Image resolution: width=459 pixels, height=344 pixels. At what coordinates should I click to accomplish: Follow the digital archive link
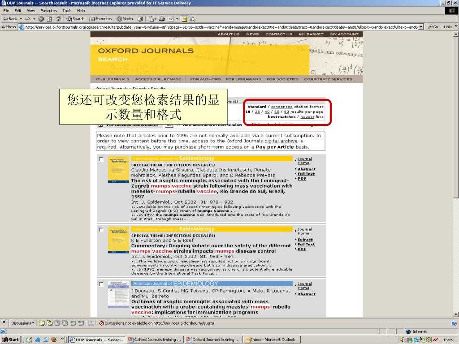(281, 141)
